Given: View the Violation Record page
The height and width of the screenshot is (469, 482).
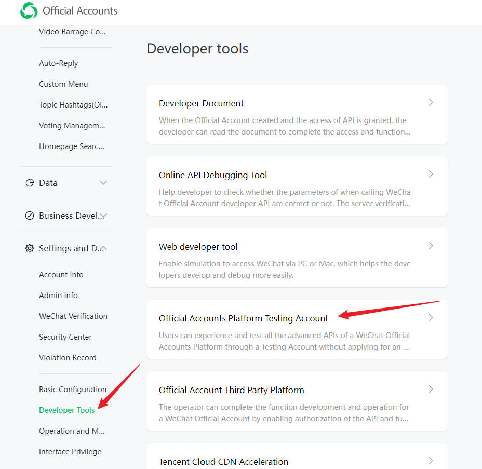Looking at the screenshot, I should pos(68,357).
